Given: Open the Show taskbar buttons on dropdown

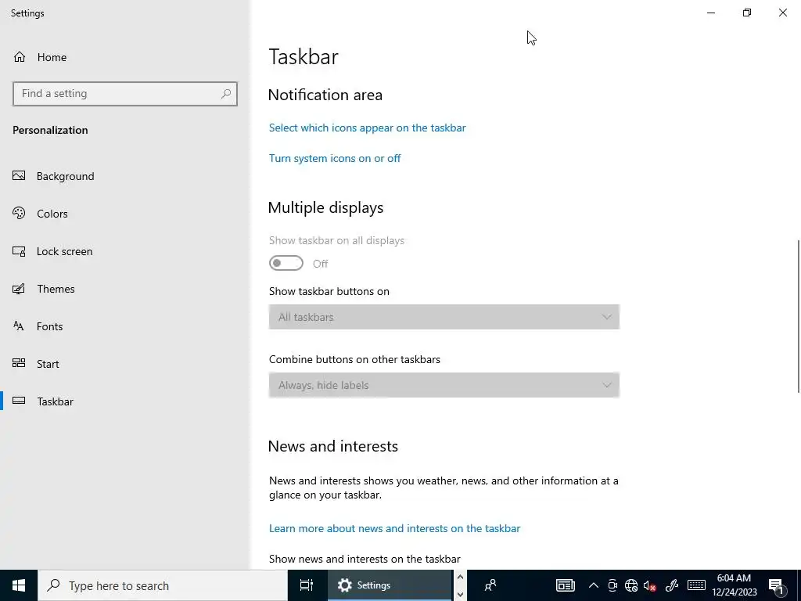Looking at the screenshot, I should point(444,317).
